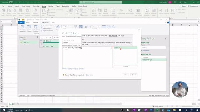Close the Query Settings pane
The height and width of the screenshot is (112, 200).
166,38
